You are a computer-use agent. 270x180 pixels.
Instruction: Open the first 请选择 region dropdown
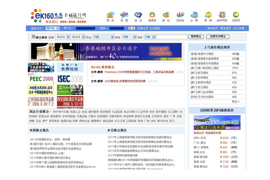63,37
